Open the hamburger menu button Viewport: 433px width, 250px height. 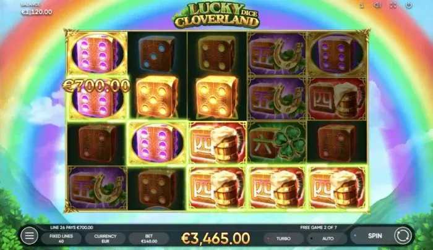point(29,235)
